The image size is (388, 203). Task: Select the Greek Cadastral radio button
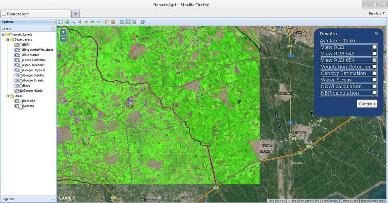21,60
